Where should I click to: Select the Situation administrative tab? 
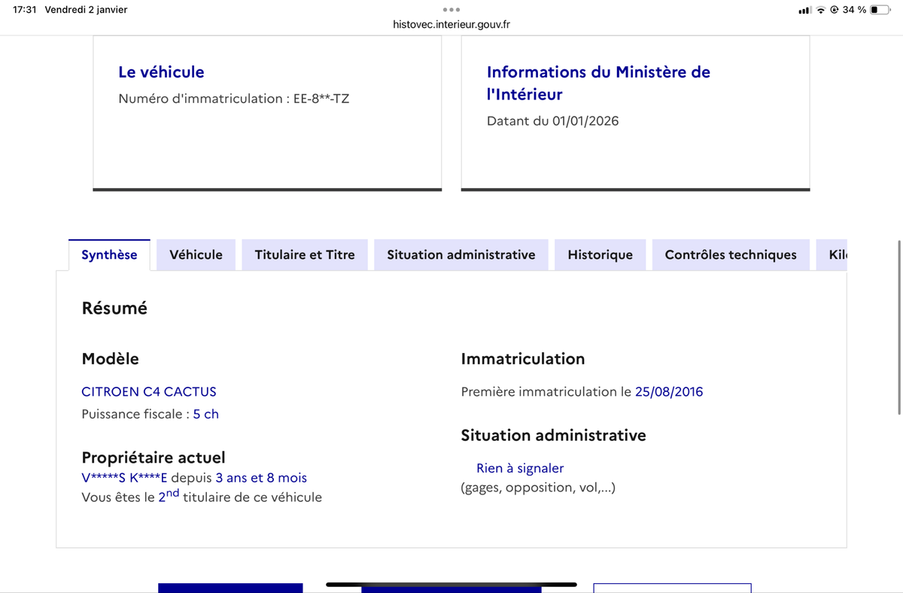pyautogui.click(x=461, y=254)
